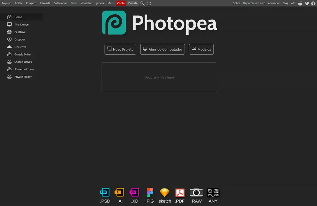Image resolution: width=317 pixels, height=206 pixels.
Task: Click the .XD format icon
Action: pyautogui.click(x=134, y=192)
